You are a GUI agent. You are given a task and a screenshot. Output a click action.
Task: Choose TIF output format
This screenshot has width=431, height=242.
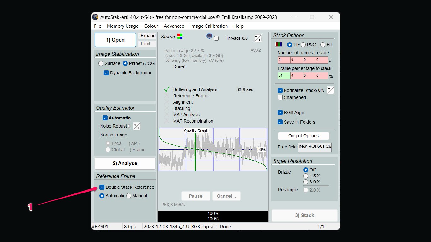tap(290, 45)
